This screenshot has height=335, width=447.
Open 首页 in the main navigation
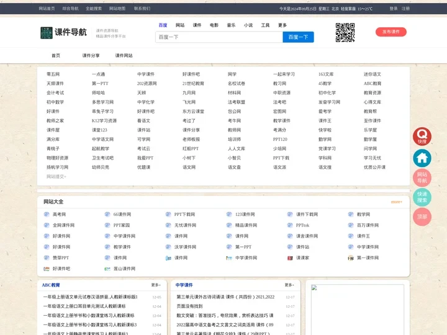pos(56,56)
